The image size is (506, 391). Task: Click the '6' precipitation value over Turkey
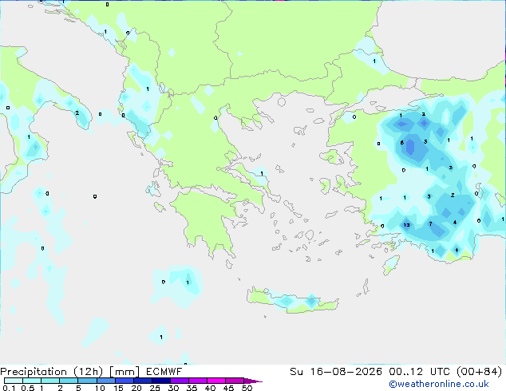coord(401,142)
